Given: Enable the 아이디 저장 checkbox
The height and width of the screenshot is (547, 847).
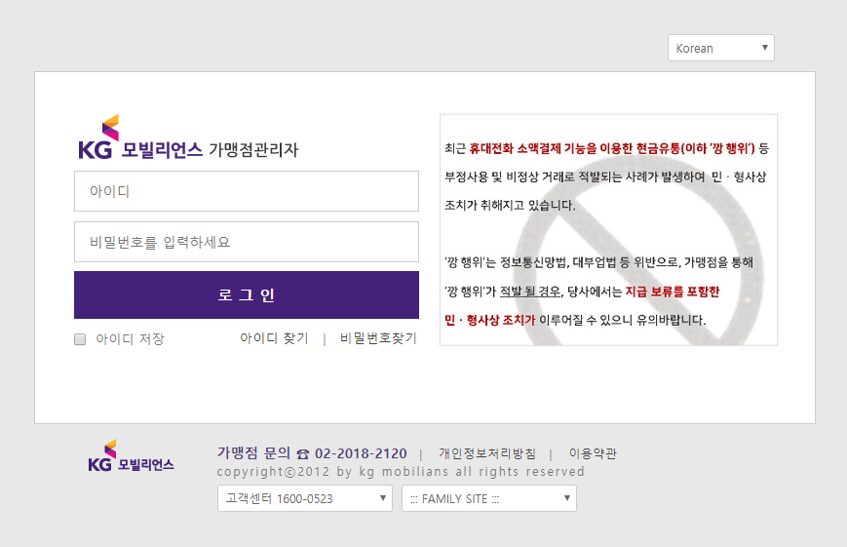Looking at the screenshot, I should point(81,339).
